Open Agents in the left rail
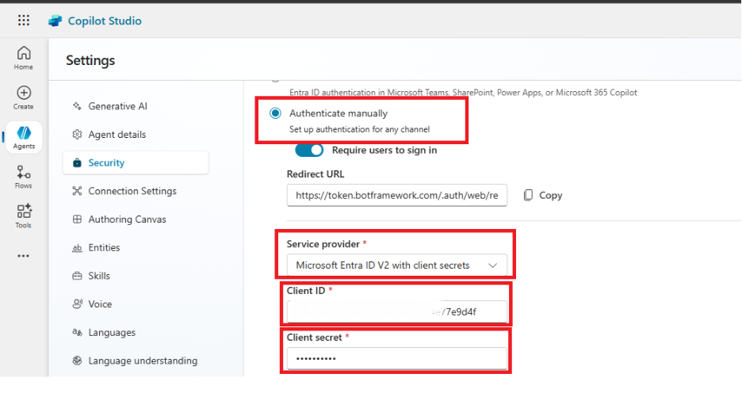This screenshot has width=742, height=393. (x=24, y=136)
